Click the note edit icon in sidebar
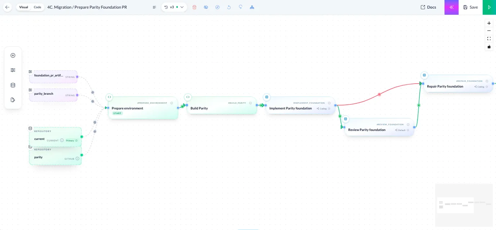 13,100
